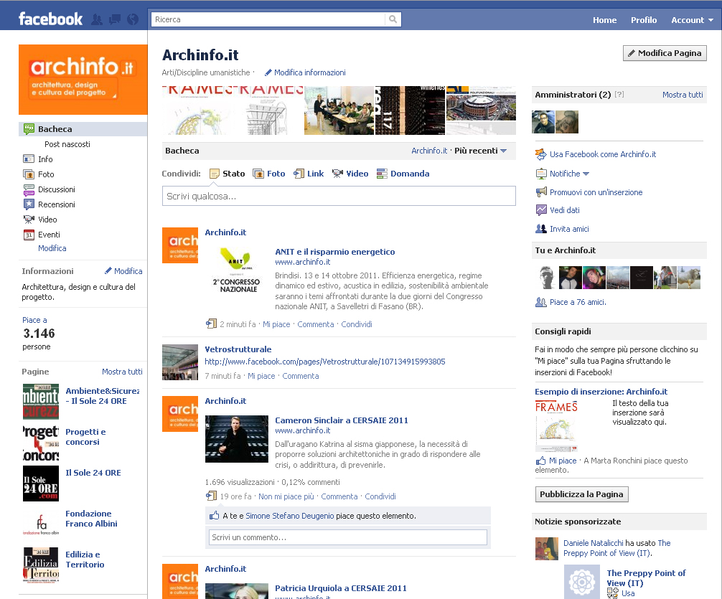This screenshot has width=722, height=599.
Task: Click the Foto sidebar icon
Action: click(29, 174)
